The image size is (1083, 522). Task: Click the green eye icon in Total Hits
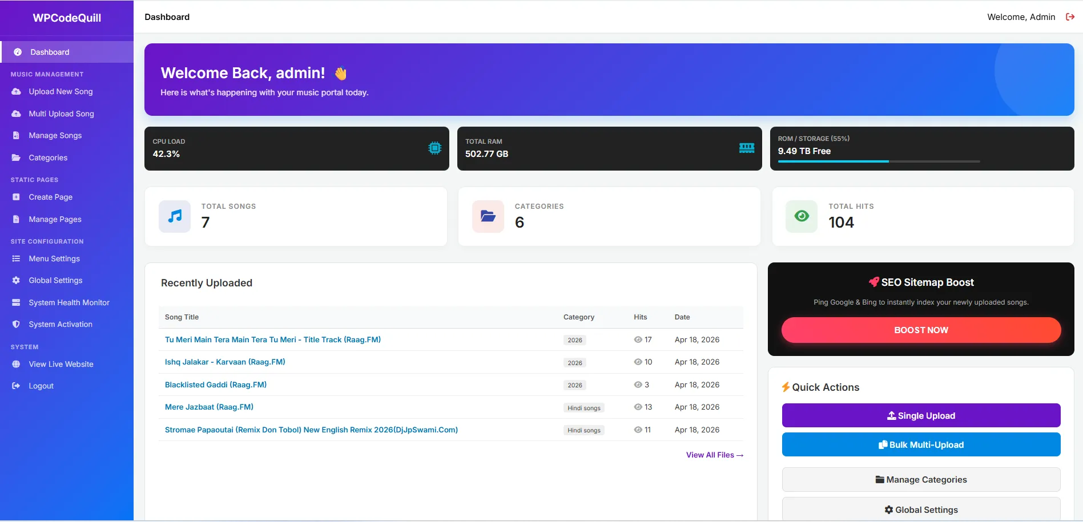tap(802, 216)
